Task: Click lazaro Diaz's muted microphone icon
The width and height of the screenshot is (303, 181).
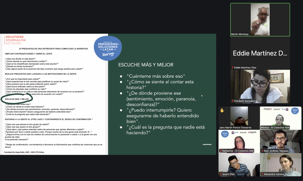Action: click(221, 174)
